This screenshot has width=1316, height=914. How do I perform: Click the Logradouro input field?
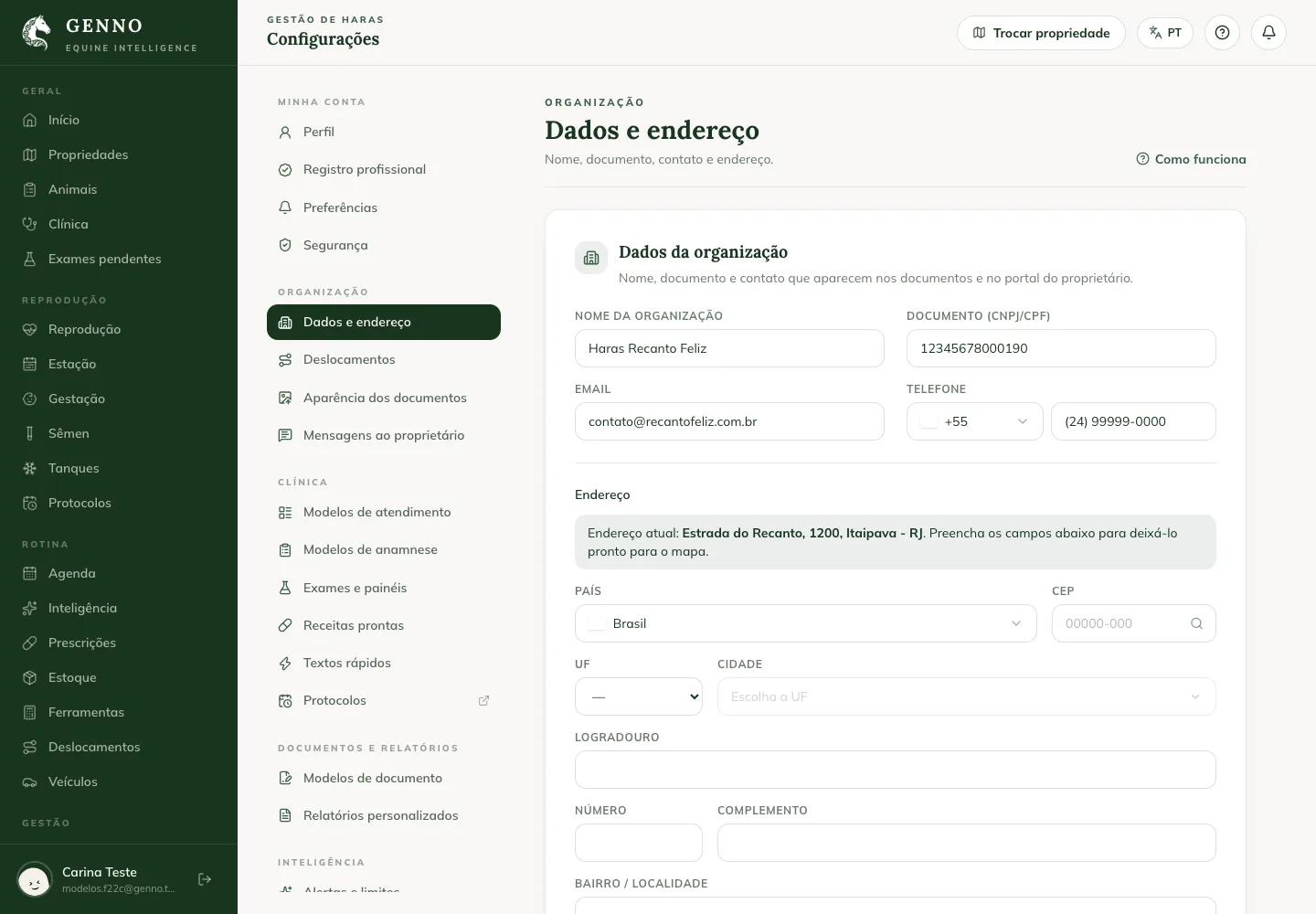895,770
